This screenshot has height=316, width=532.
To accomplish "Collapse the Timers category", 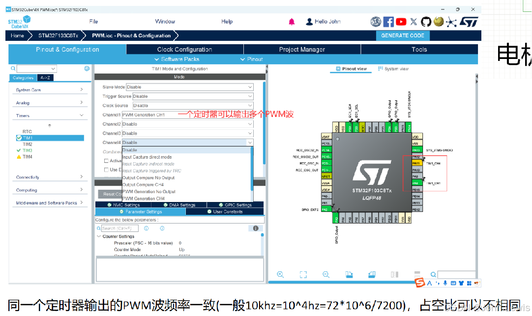I will pyautogui.click(x=50, y=115).
